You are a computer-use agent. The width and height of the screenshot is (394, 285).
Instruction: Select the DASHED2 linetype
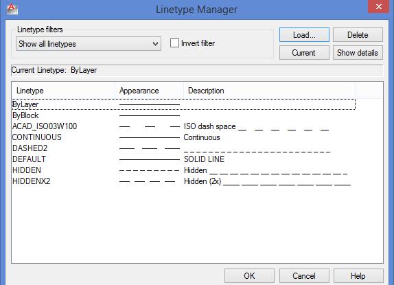[30, 148]
